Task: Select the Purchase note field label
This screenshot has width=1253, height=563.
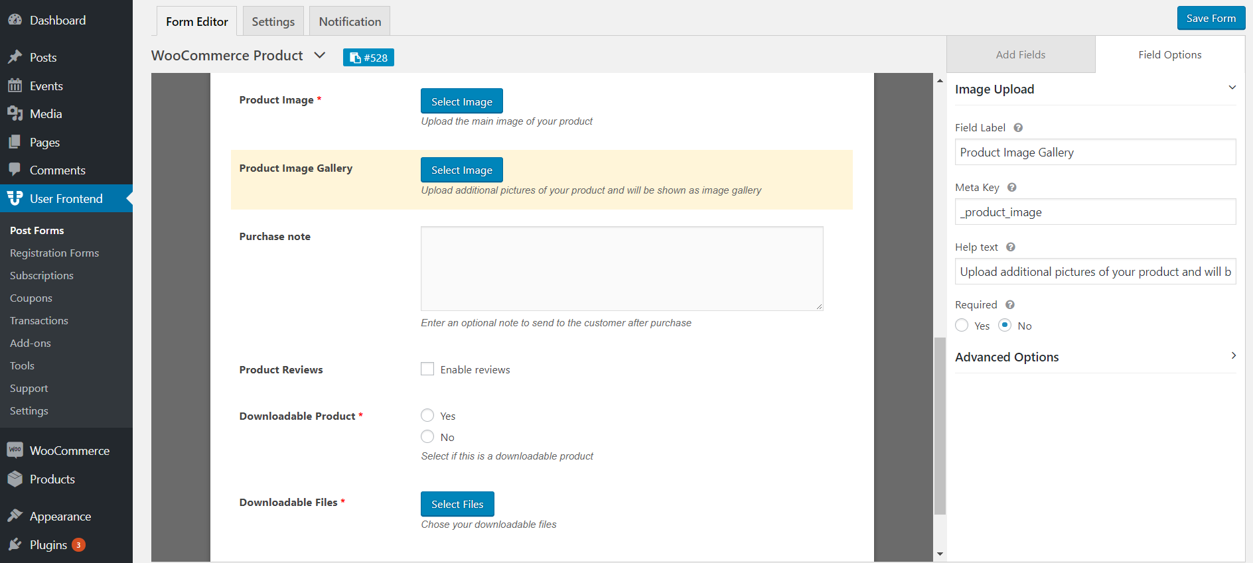Action: (275, 237)
